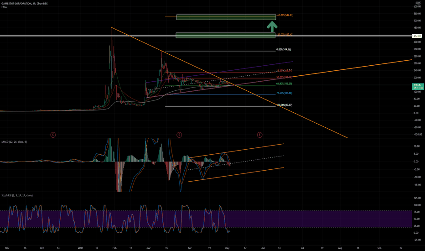Click the -15.00 MACD axis value
This screenshot has width=425, height=251.
click(417, 185)
